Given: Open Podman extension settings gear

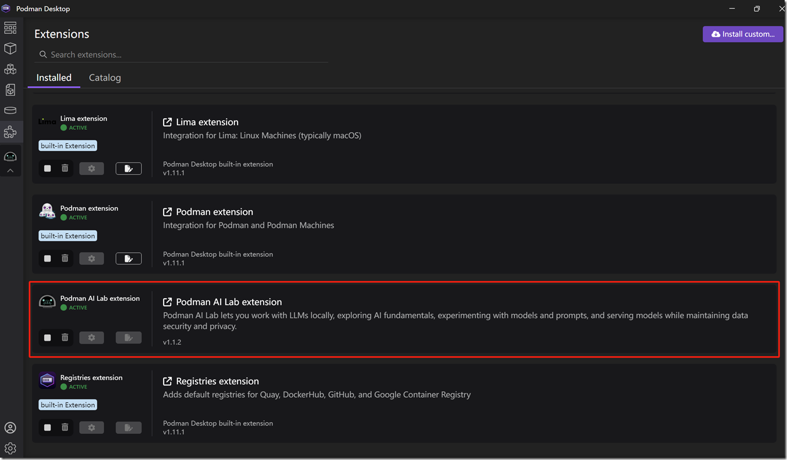Looking at the screenshot, I should 91,259.
